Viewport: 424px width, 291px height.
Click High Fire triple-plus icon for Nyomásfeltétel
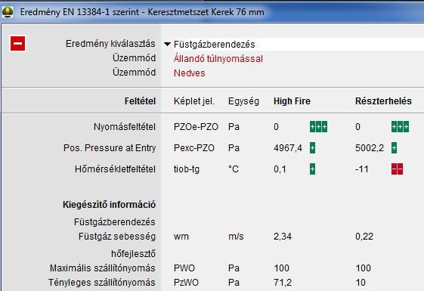click(318, 126)
